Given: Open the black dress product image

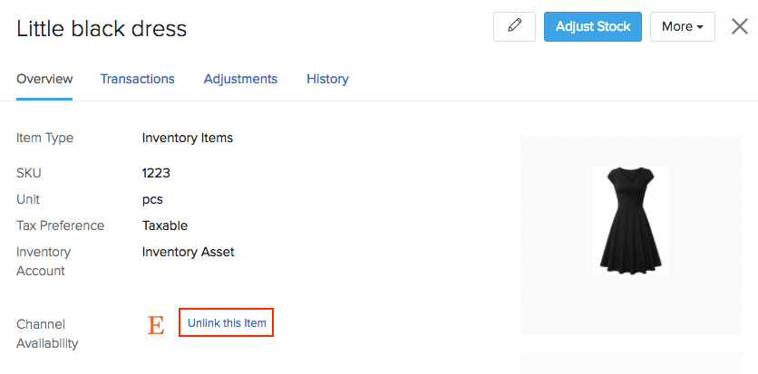Looking at the screenshot, I should pos(630,220).
